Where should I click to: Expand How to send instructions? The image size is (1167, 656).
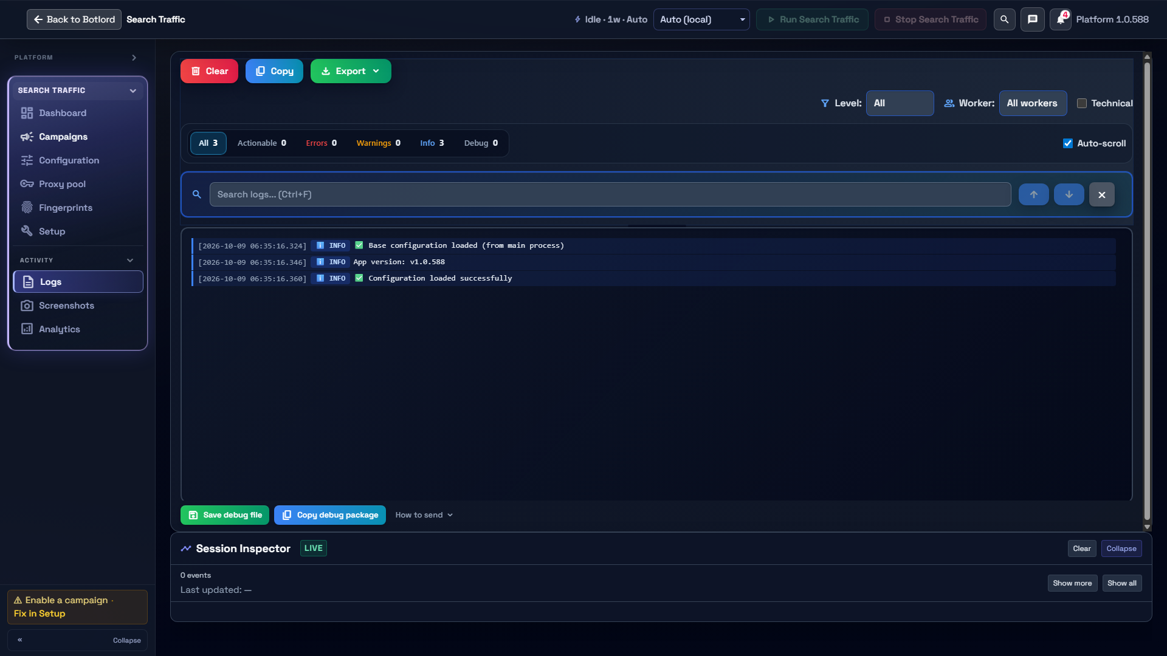tap(424, 515)
